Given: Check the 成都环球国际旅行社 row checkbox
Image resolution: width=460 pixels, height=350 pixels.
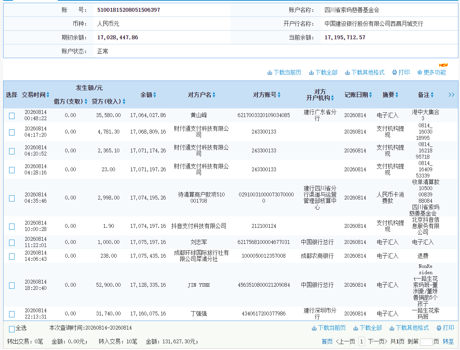Looking at the screenshot, I should (12, 257).
